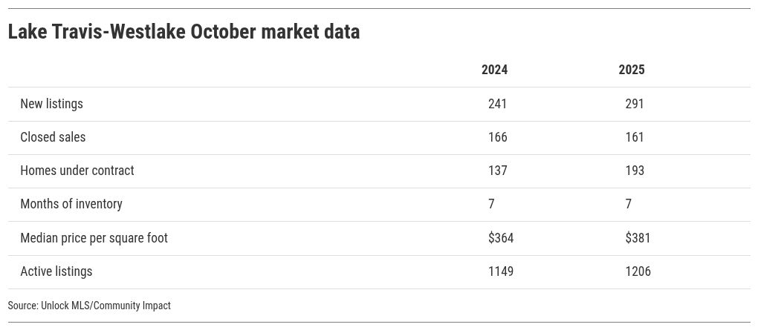Click the 2024 New listings value 241

497,104
